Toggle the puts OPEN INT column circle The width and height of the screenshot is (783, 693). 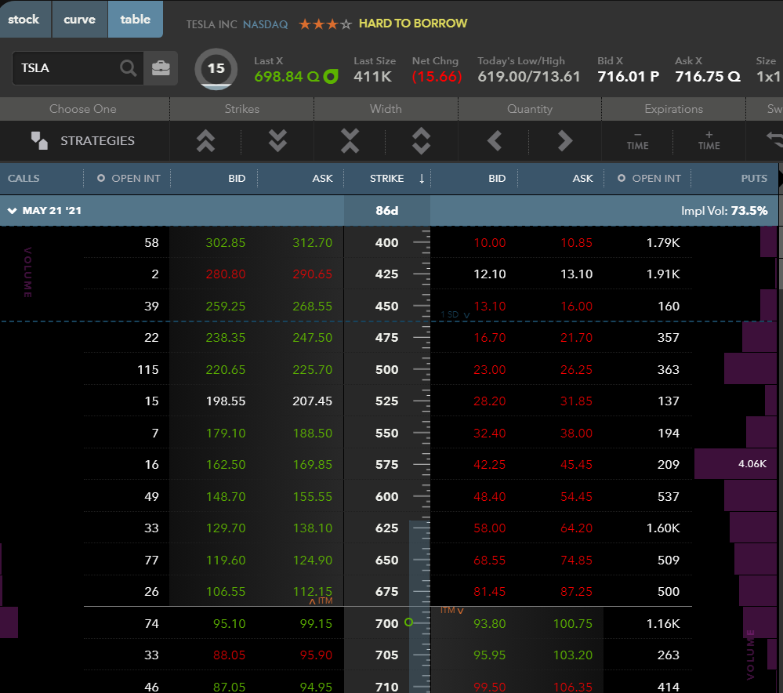click(x=622, y=178)
